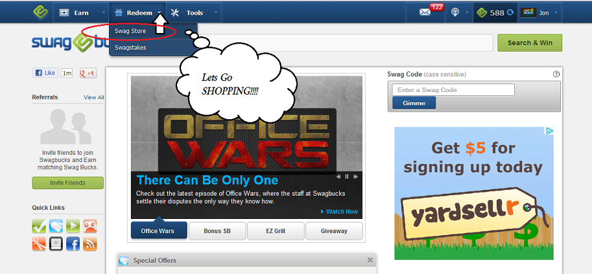
Task: Open the inbox envelope icon
Action: click(425, 12)
